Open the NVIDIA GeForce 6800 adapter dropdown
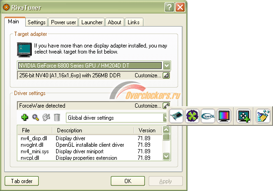The width and height of the screenshot is (273, 191). click(x=166, y=66)
